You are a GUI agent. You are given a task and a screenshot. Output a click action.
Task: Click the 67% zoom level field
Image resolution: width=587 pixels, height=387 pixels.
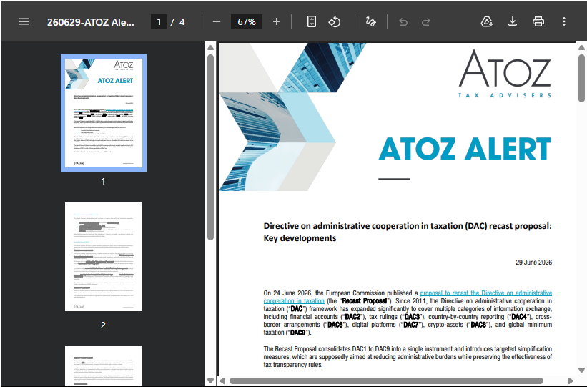coord(247,21)
